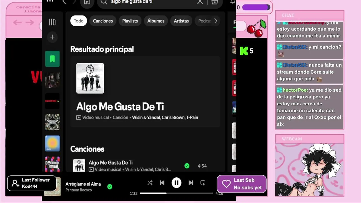Open the daylist library thumbnail
The width and height of the screenshot is (361, 203).
tap(52, 143)
